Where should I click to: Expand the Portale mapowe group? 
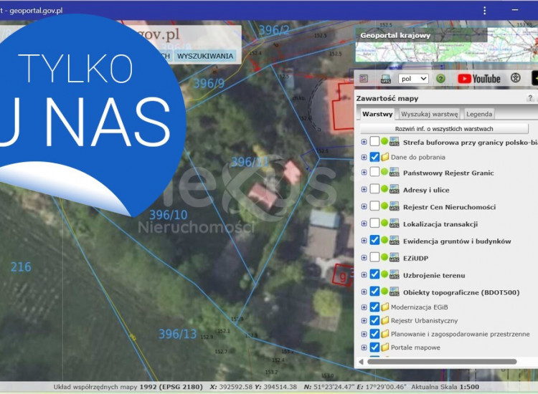[x=364, y=347]
